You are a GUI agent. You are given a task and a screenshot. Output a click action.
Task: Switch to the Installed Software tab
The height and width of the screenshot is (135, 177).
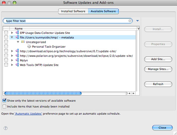click(73, 11)
